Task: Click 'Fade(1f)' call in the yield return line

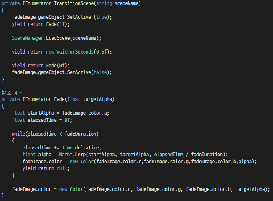Action: pos(56,24)
